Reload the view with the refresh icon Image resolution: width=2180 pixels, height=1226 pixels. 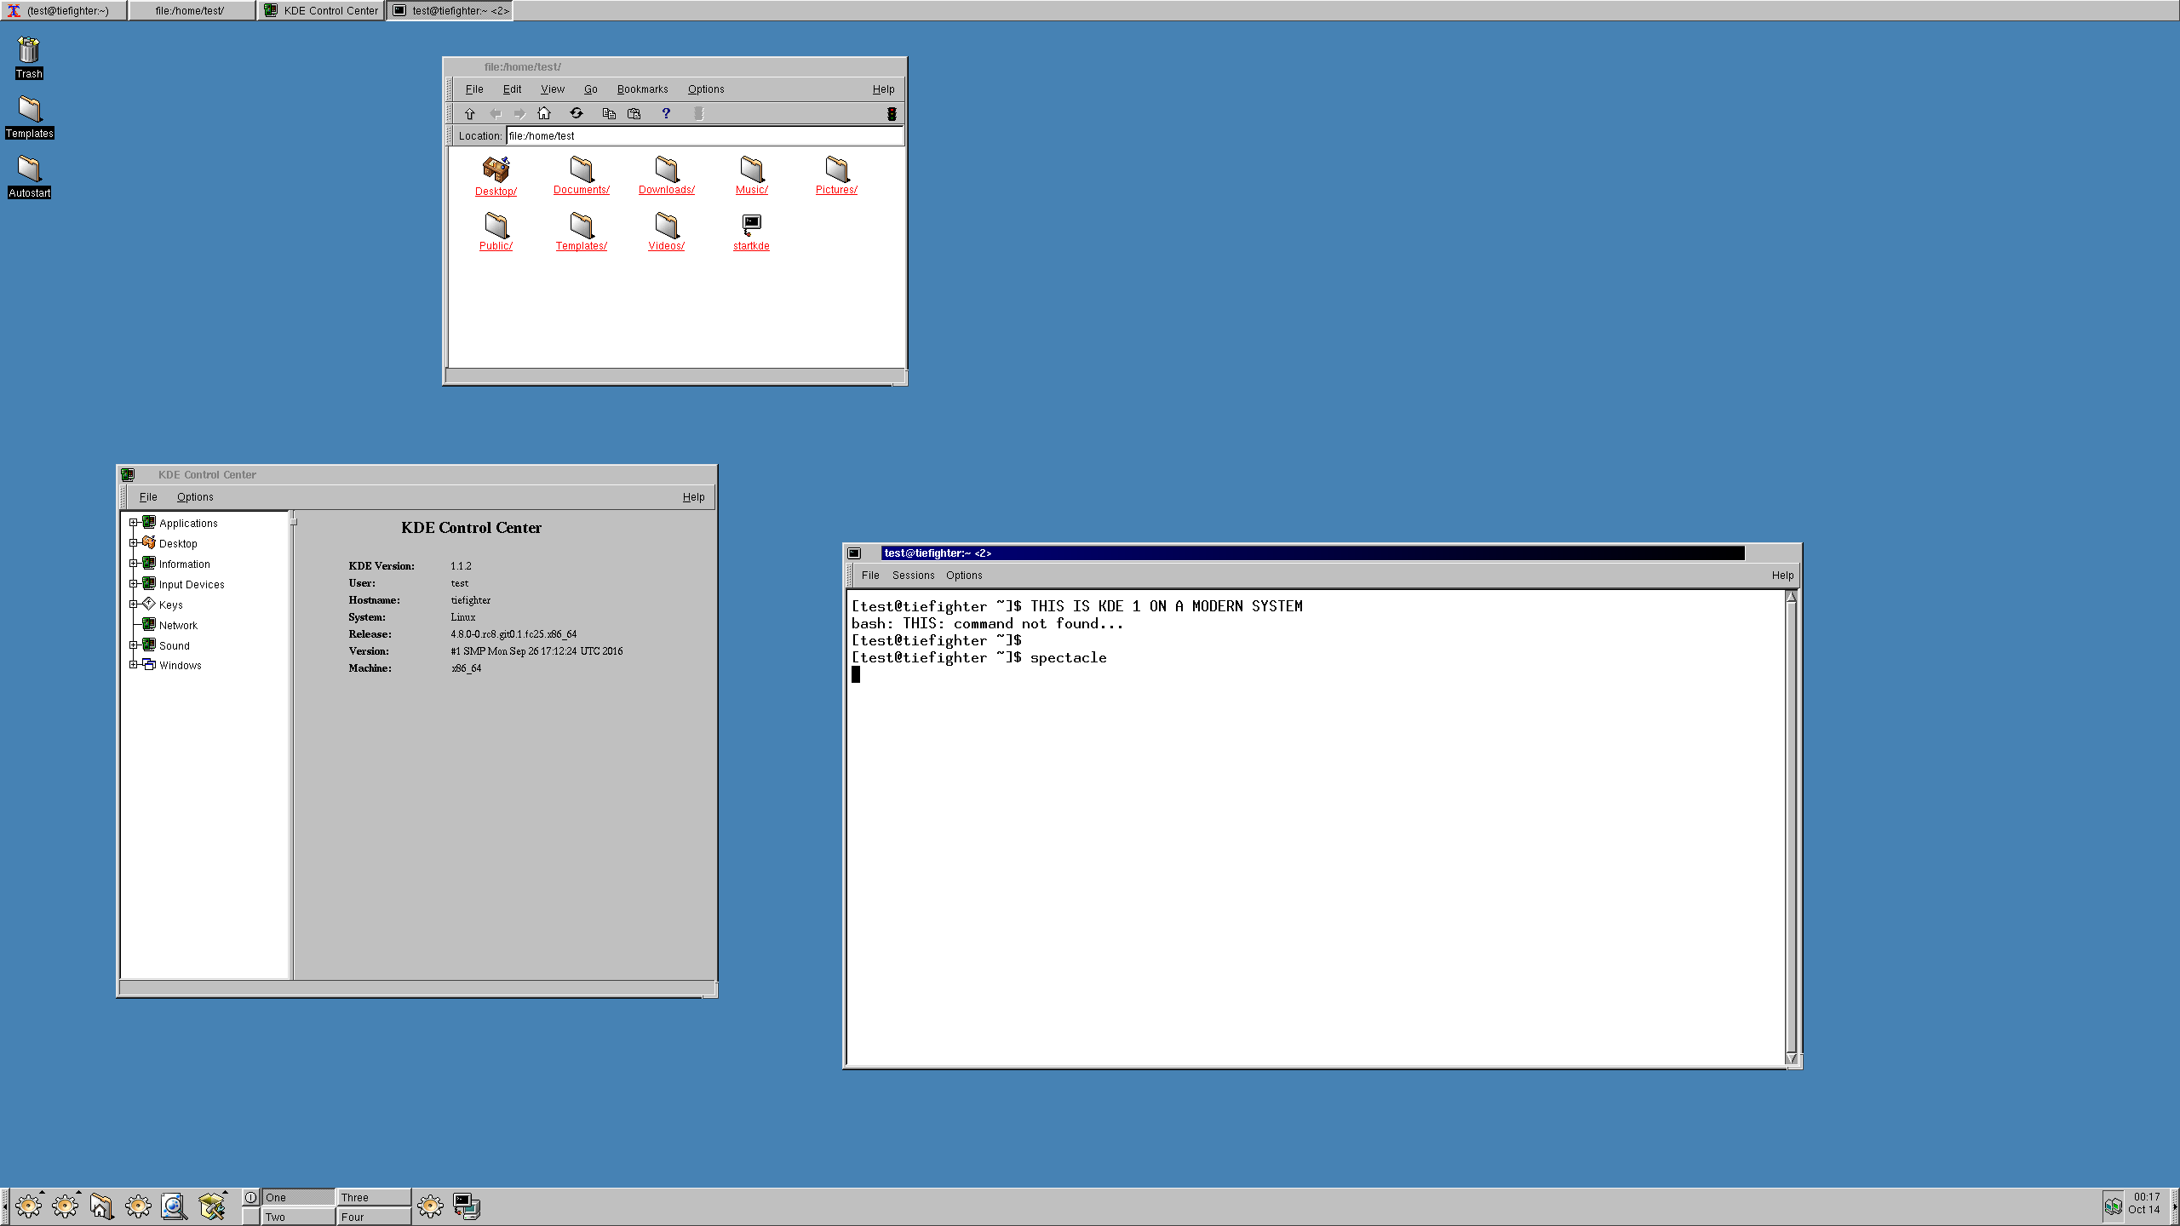tap(577, 112)
